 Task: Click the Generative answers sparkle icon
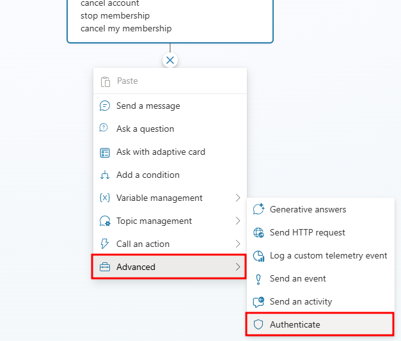(x=258, y=209)
